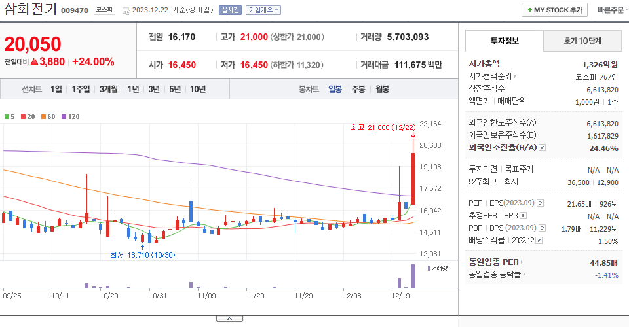Click the current price 20,050
The width and height of the screenshot is (629, 327).
click(33, 44)
